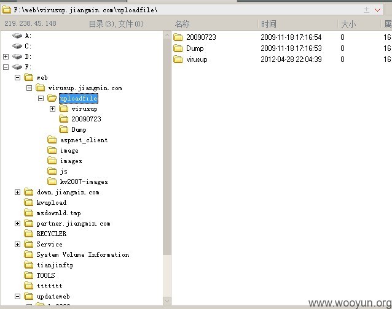Select the down.jiangmin.com folder label
Image resolution: width=392 pixels, height=309 pixels.
pos(68,192)
